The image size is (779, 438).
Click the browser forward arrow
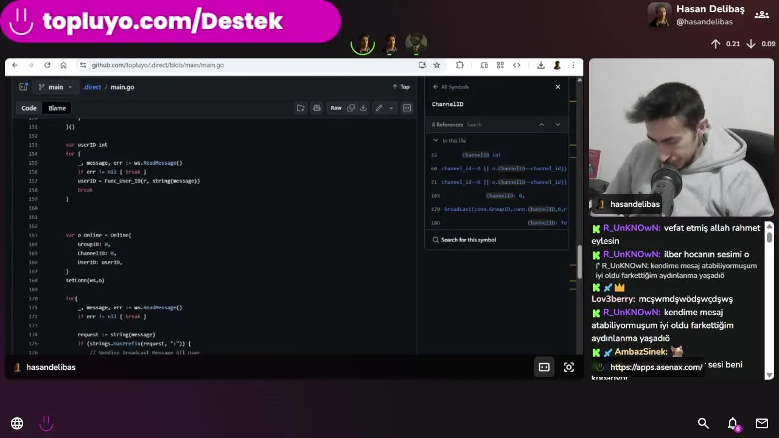click(30, 65)
